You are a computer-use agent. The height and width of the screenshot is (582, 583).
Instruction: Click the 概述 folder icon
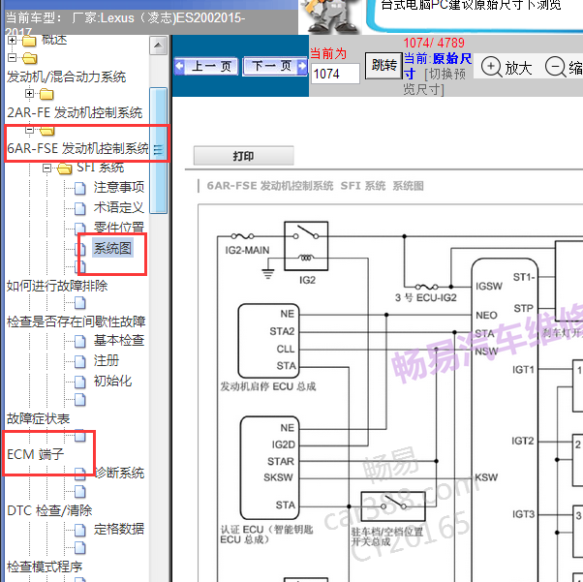click(29, 40)
